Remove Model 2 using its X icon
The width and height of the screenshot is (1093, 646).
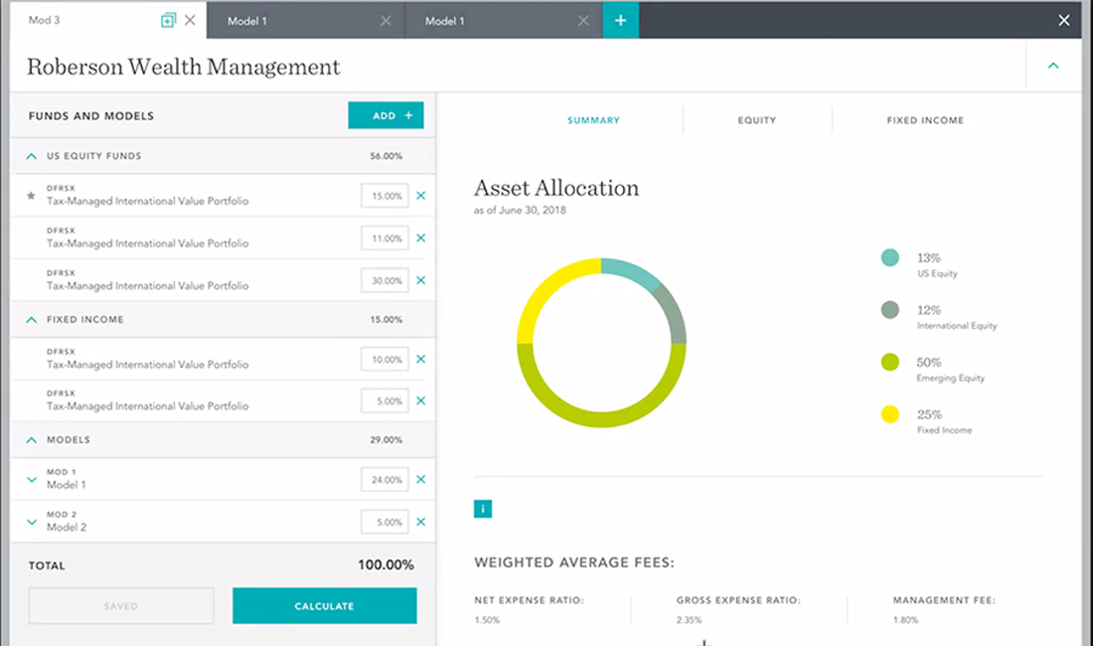420,522
